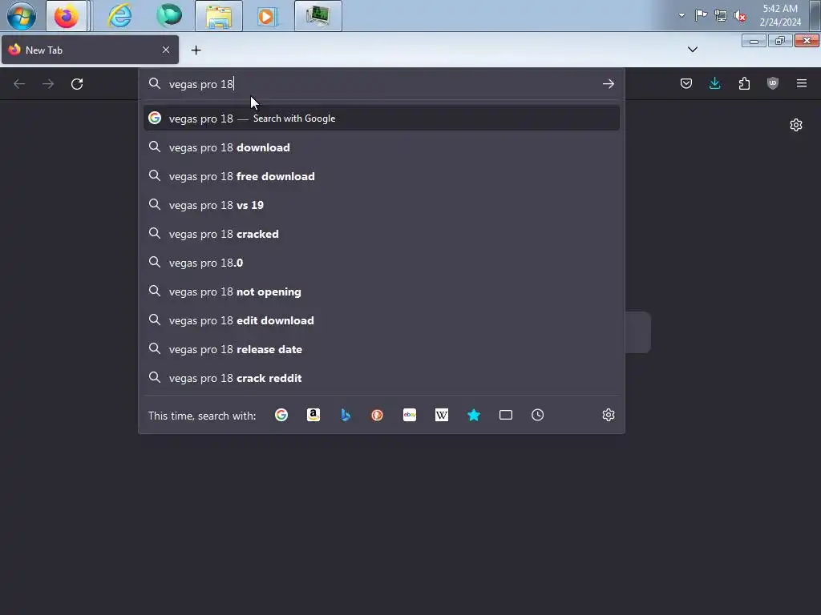Search this time with DuckDuckGo icon

pos(377,416)
